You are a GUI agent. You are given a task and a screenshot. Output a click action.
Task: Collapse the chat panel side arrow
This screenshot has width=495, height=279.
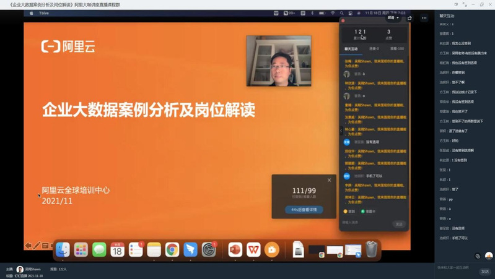(x=341, y=131)
